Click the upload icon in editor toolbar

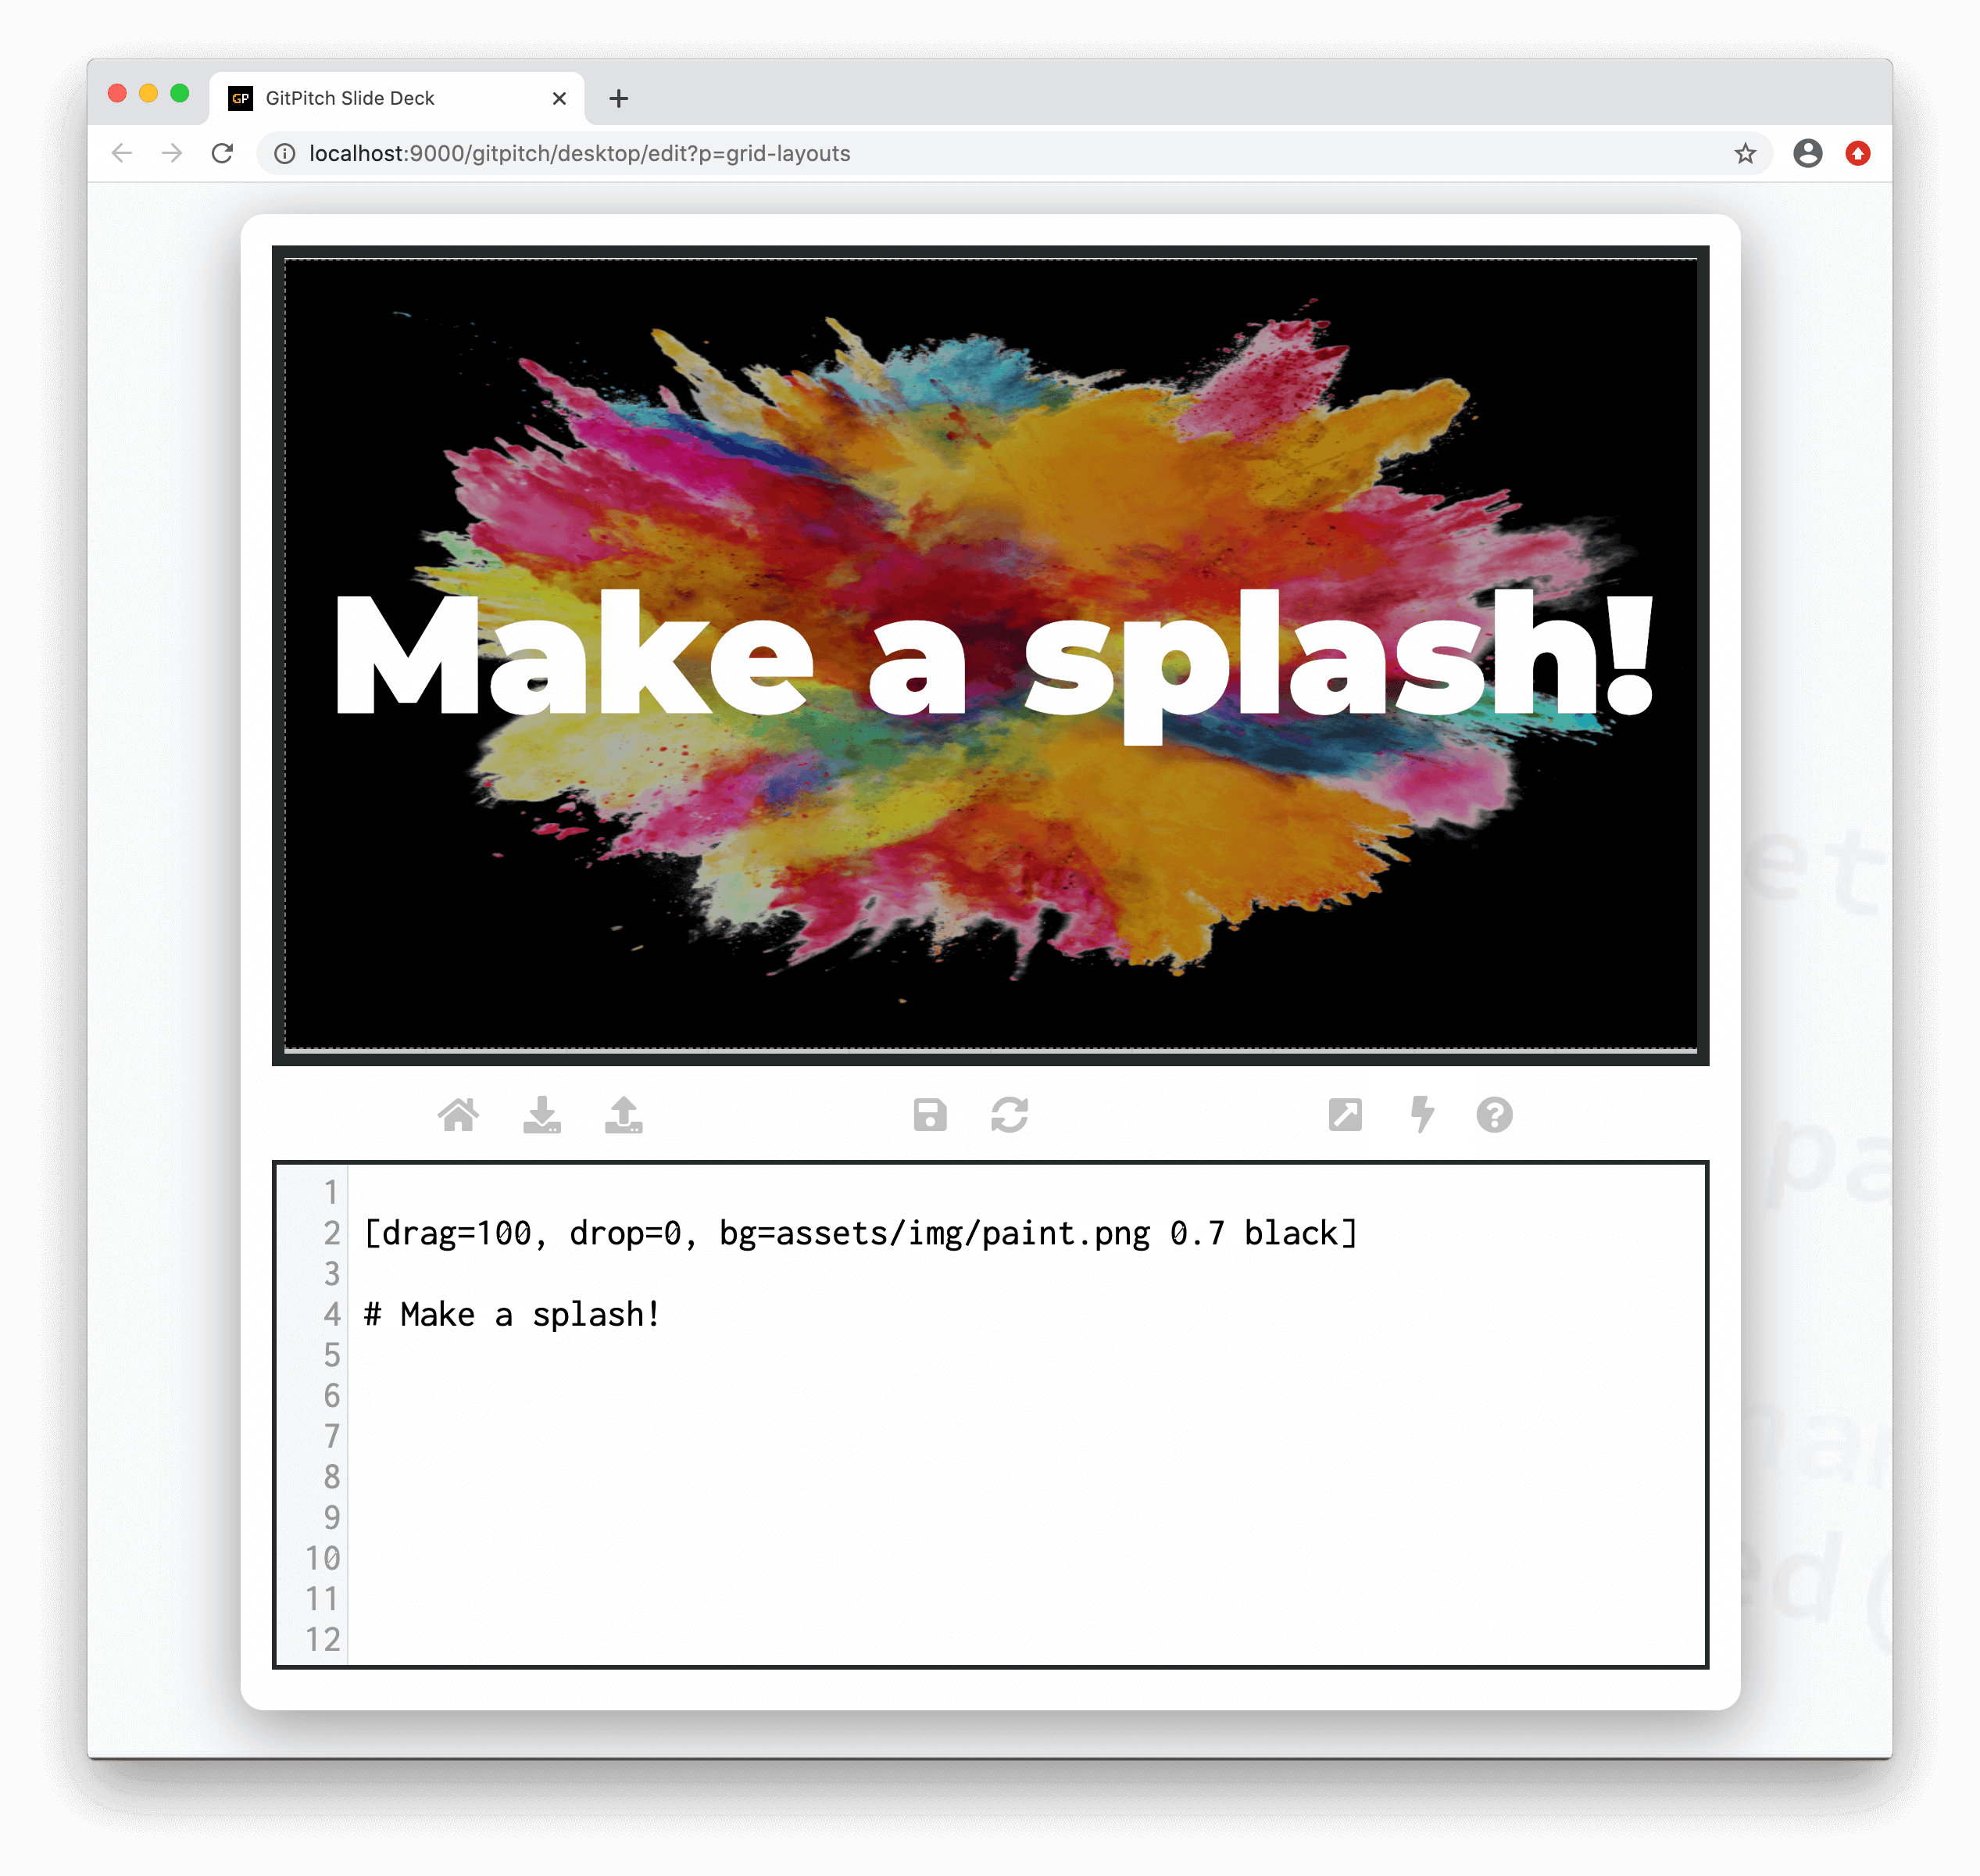pyautogui.click(x=624, y=1114)
